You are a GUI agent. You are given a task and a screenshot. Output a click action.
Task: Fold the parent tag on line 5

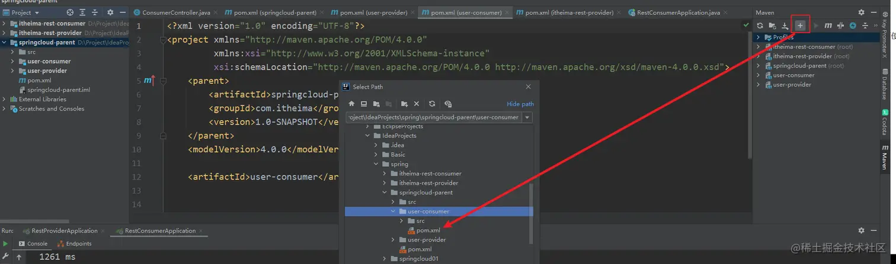(163, 81)
